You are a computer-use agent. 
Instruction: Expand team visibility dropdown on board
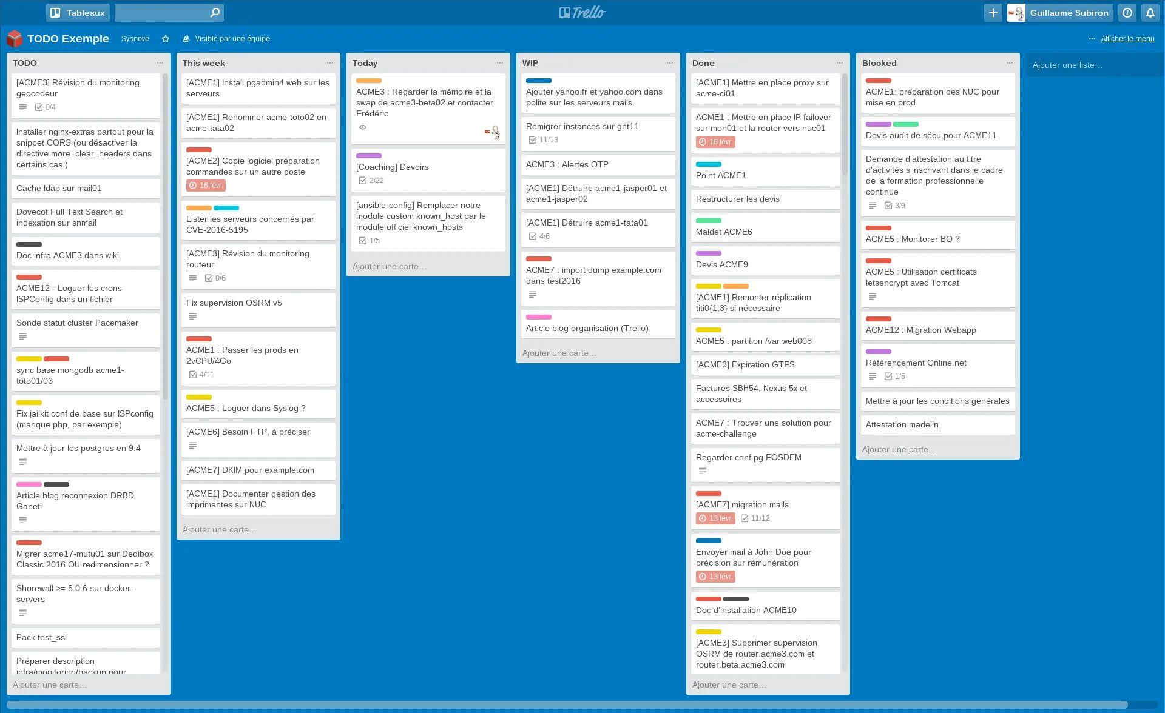(226, 38)
